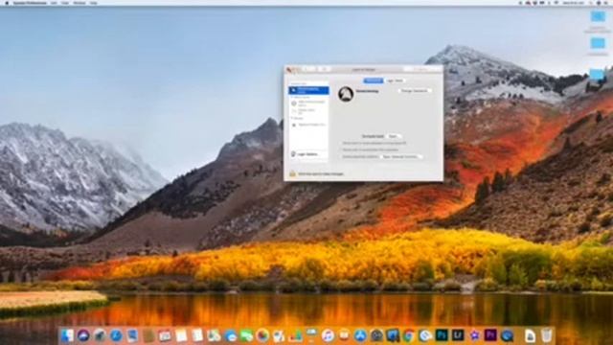Screen dimensions: 613x345
Task: Select the first user under Other Users
Action: pyautogui.click(x=308, y=103)
